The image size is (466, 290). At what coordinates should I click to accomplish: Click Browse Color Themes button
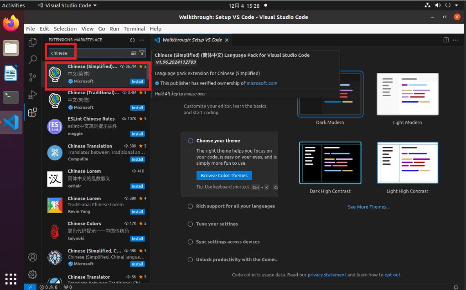pos(224,175)
